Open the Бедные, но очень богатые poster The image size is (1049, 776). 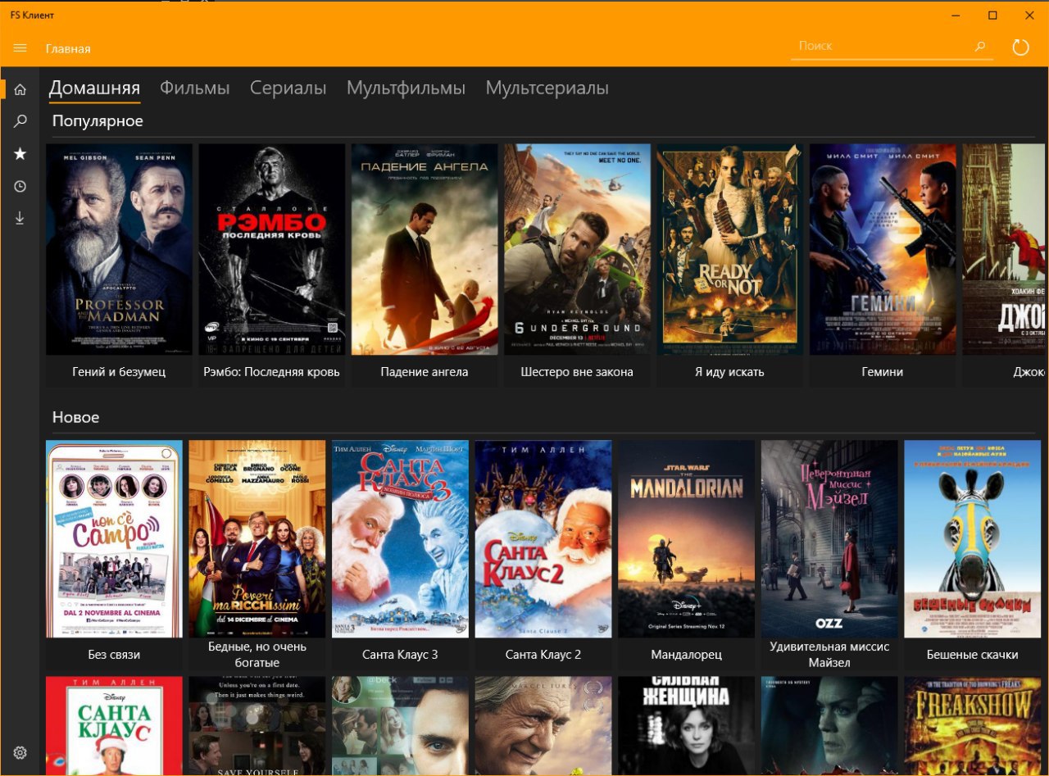257,539
